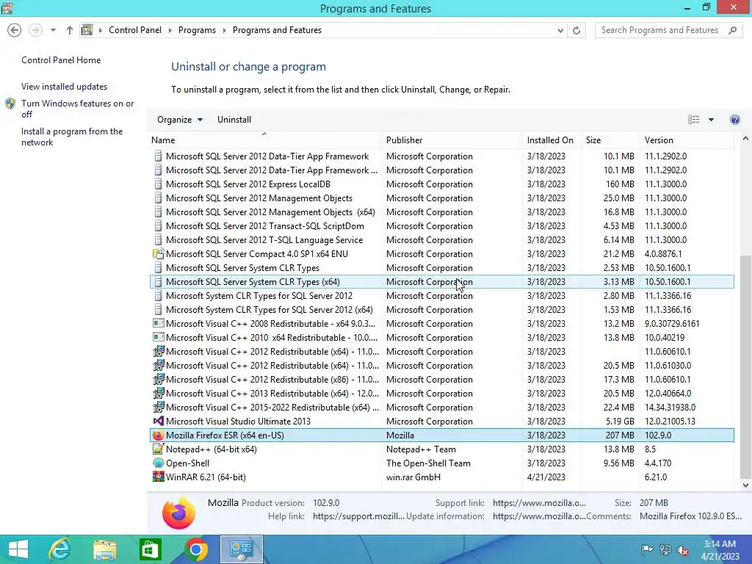Screen dimensions: 752x564
Task: Click the 5.19 GB size value
Action: pos(620,422)
